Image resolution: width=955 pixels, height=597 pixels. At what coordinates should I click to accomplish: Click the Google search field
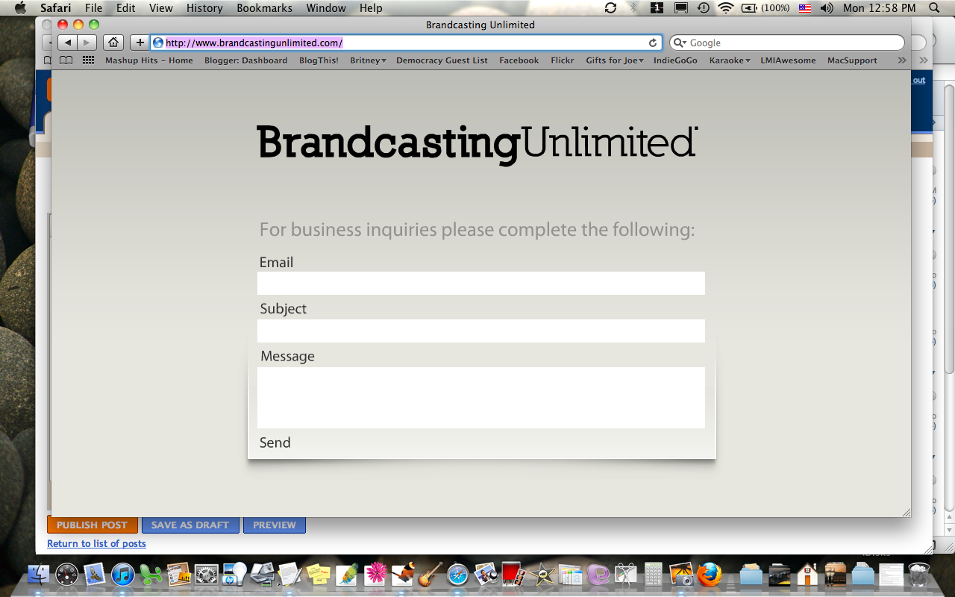tap(787, 43)
